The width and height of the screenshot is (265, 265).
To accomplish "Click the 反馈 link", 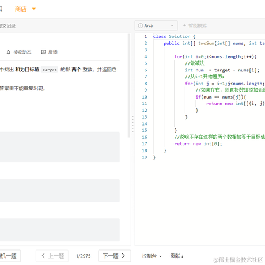I will point(52,52).
